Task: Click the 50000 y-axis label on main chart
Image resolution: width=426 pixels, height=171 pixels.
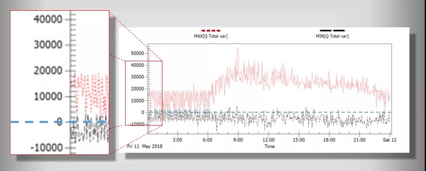Action: tap(137, 53)
